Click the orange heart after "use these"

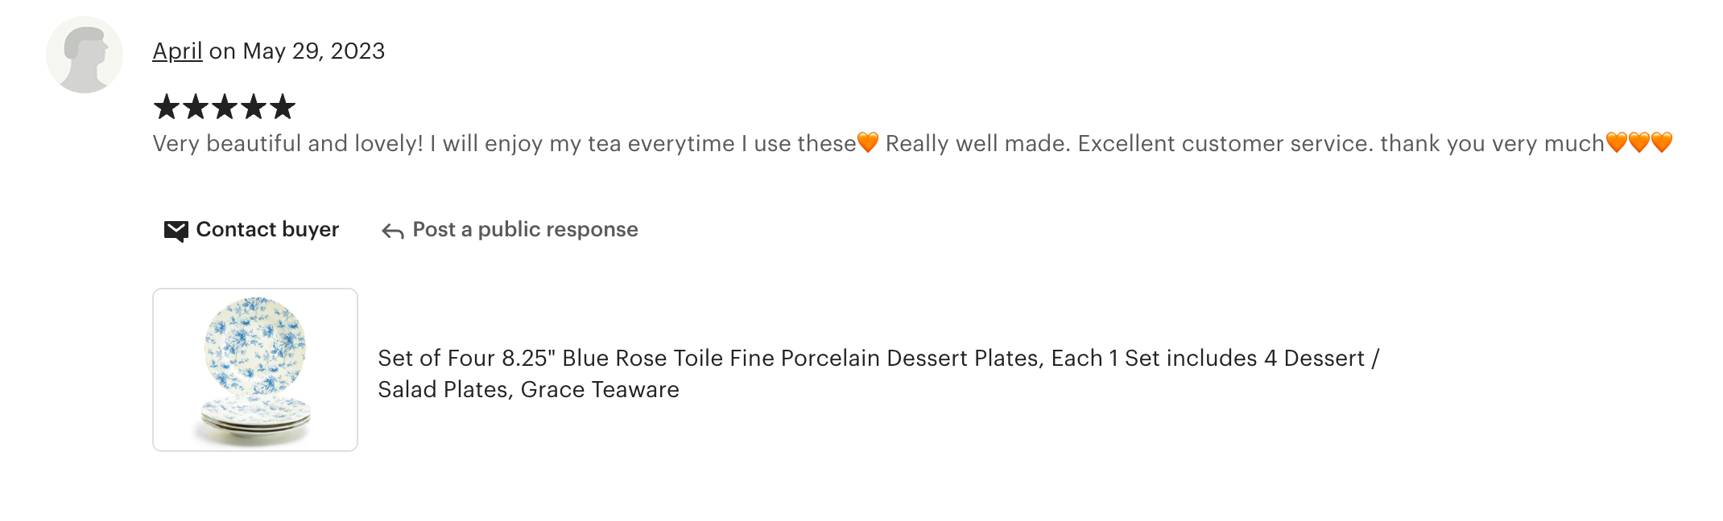pyautogui.click(x=868, y=142)
